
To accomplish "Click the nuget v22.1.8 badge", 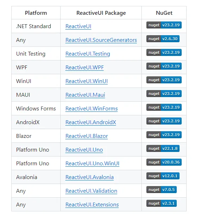I will (163, 148).
